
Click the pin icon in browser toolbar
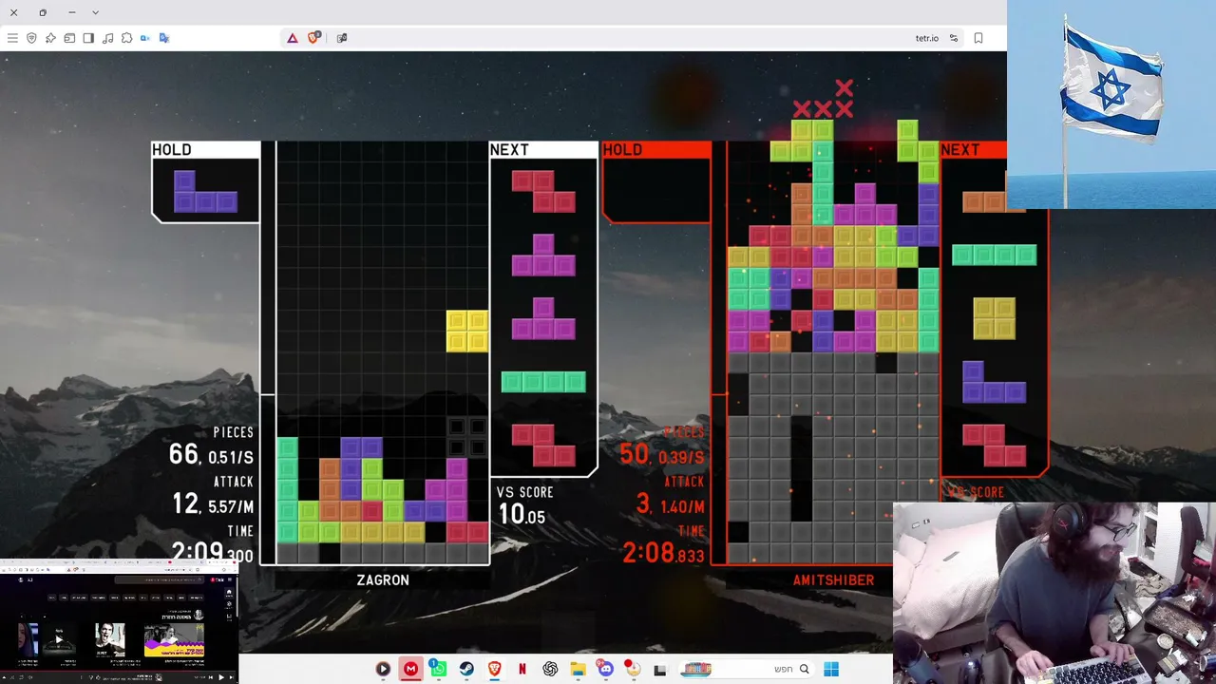(50, 38)
